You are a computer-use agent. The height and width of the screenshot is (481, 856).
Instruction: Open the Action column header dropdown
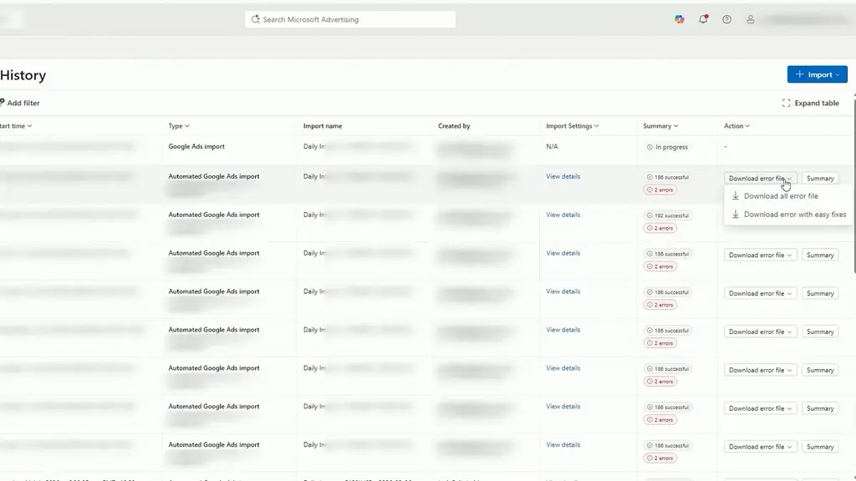(x=737, y=126)
